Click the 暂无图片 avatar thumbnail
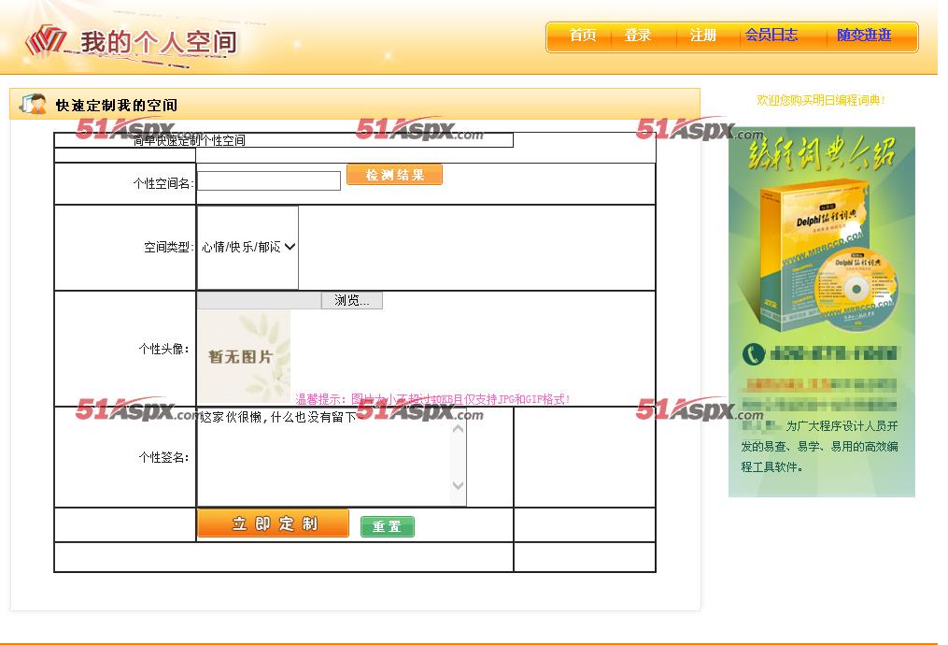 point(245,357)
